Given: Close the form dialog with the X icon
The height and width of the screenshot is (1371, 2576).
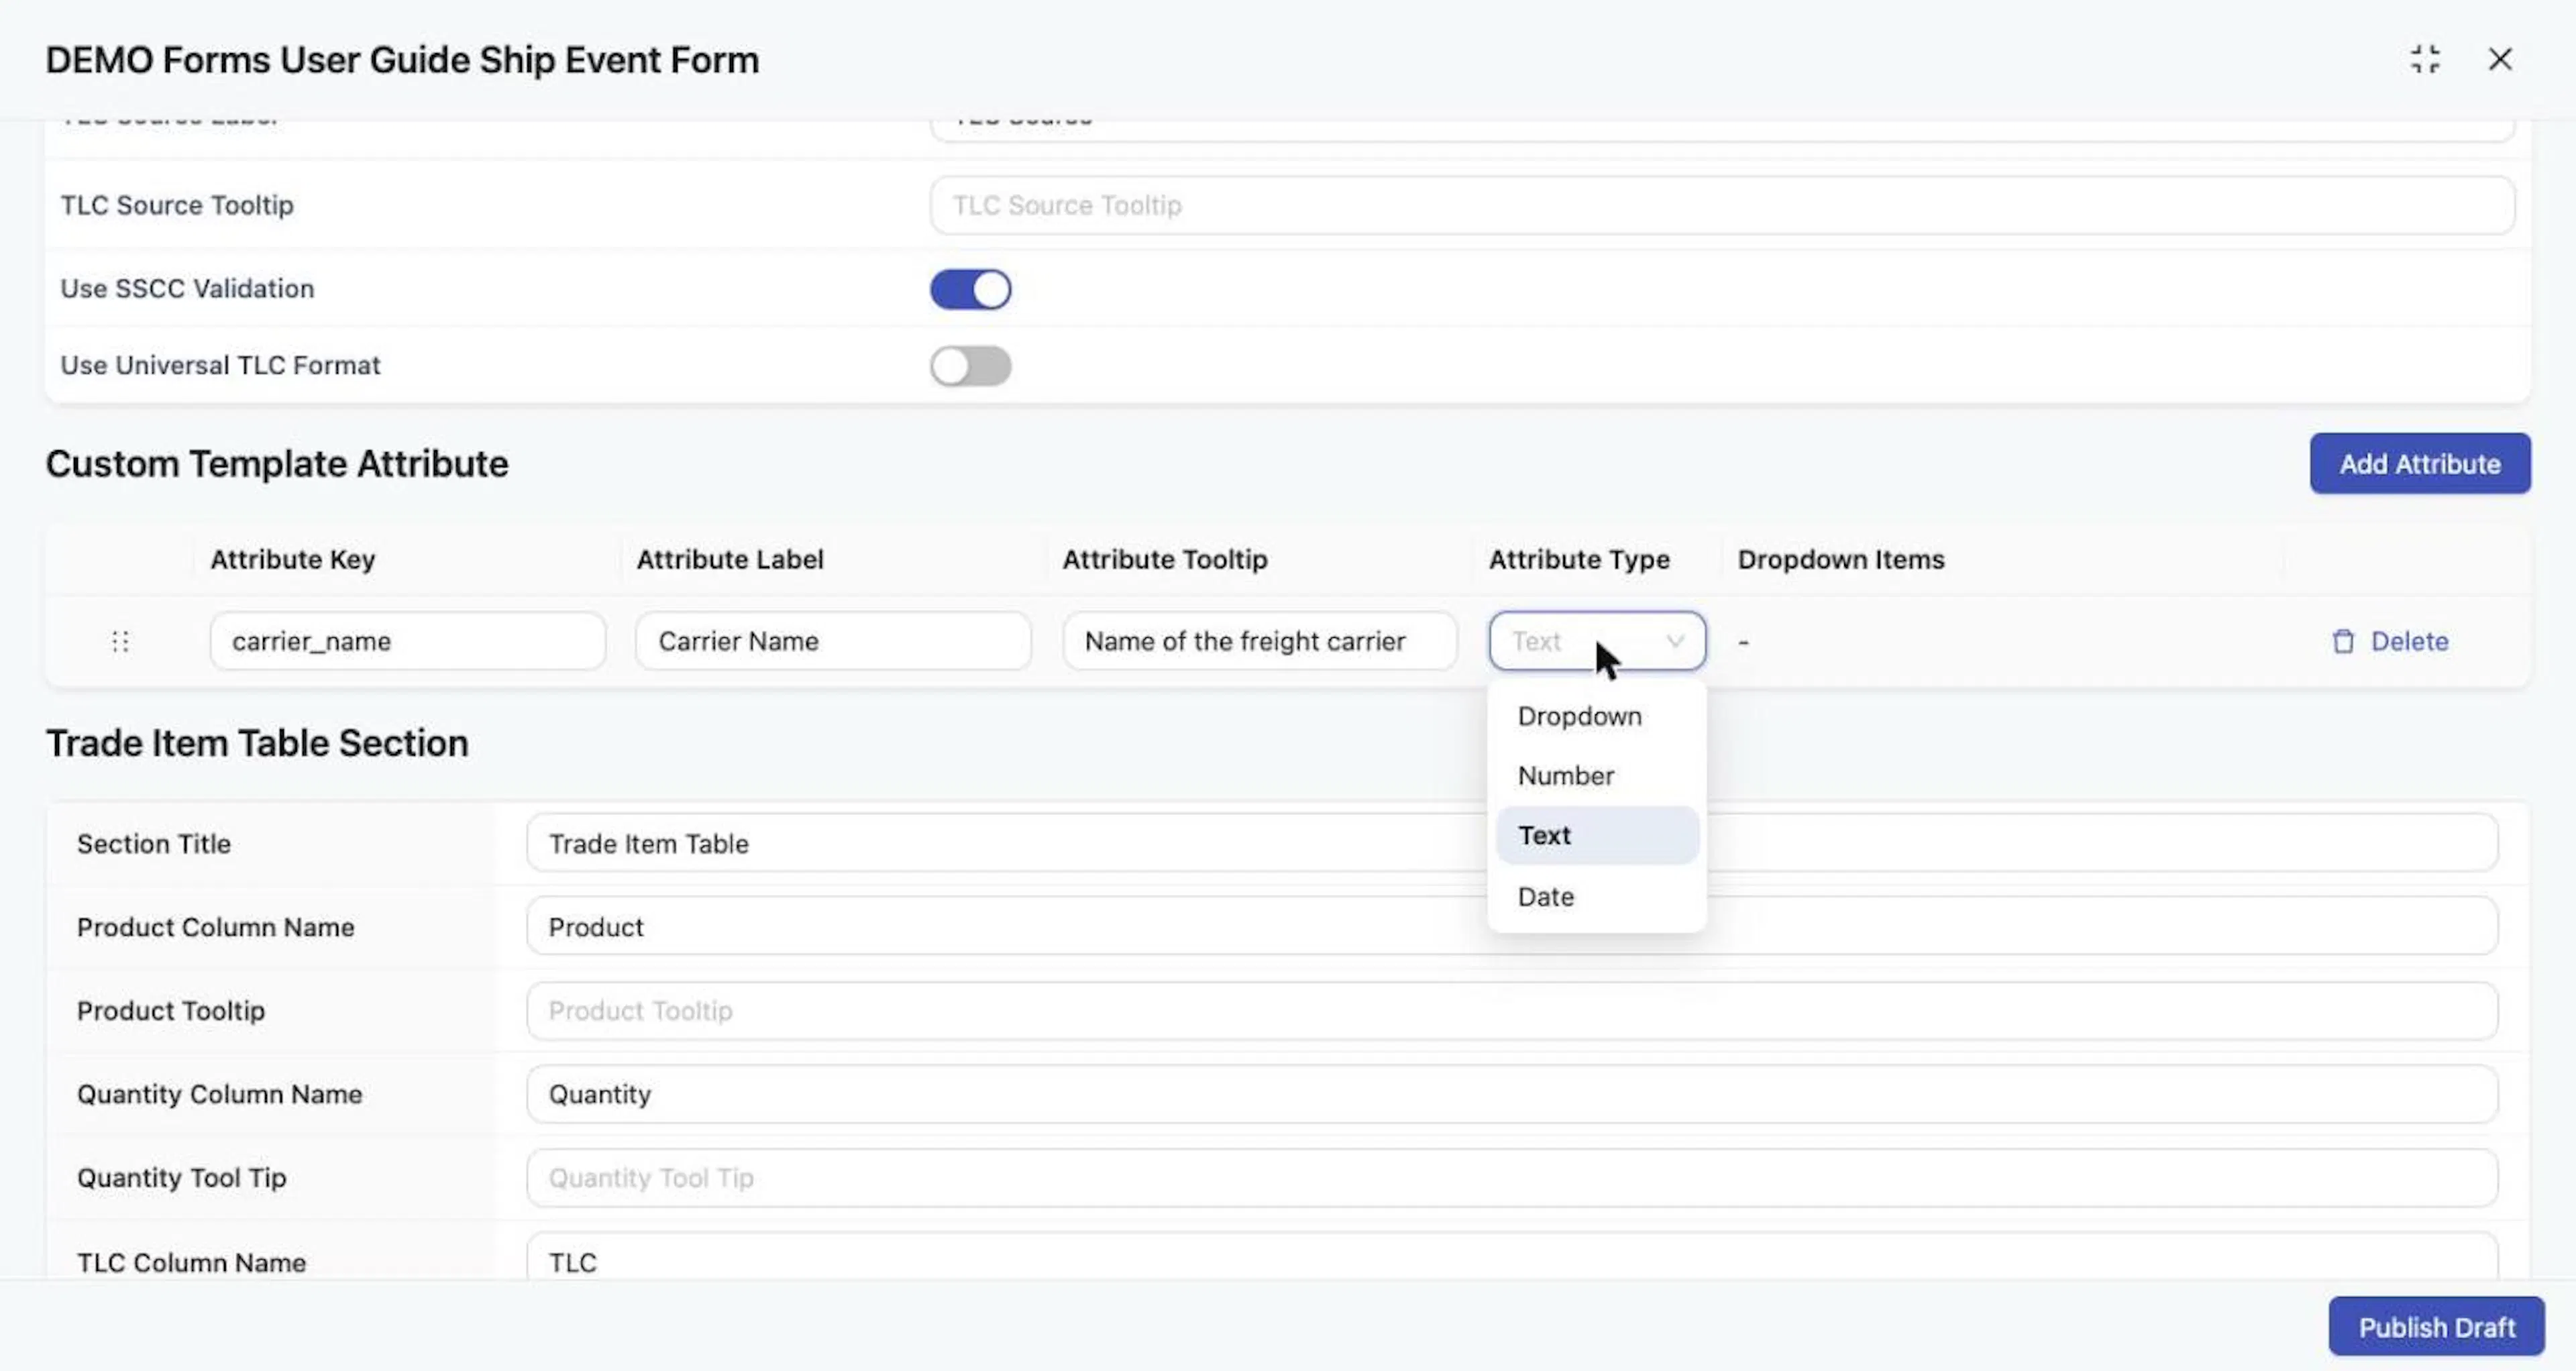Looking at the screenshot, I should (2500, 59).
